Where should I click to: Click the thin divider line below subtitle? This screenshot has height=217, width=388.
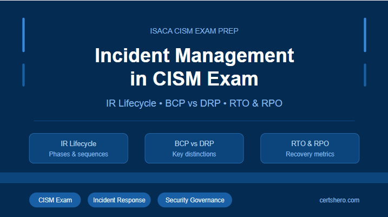tap(194, 121)
